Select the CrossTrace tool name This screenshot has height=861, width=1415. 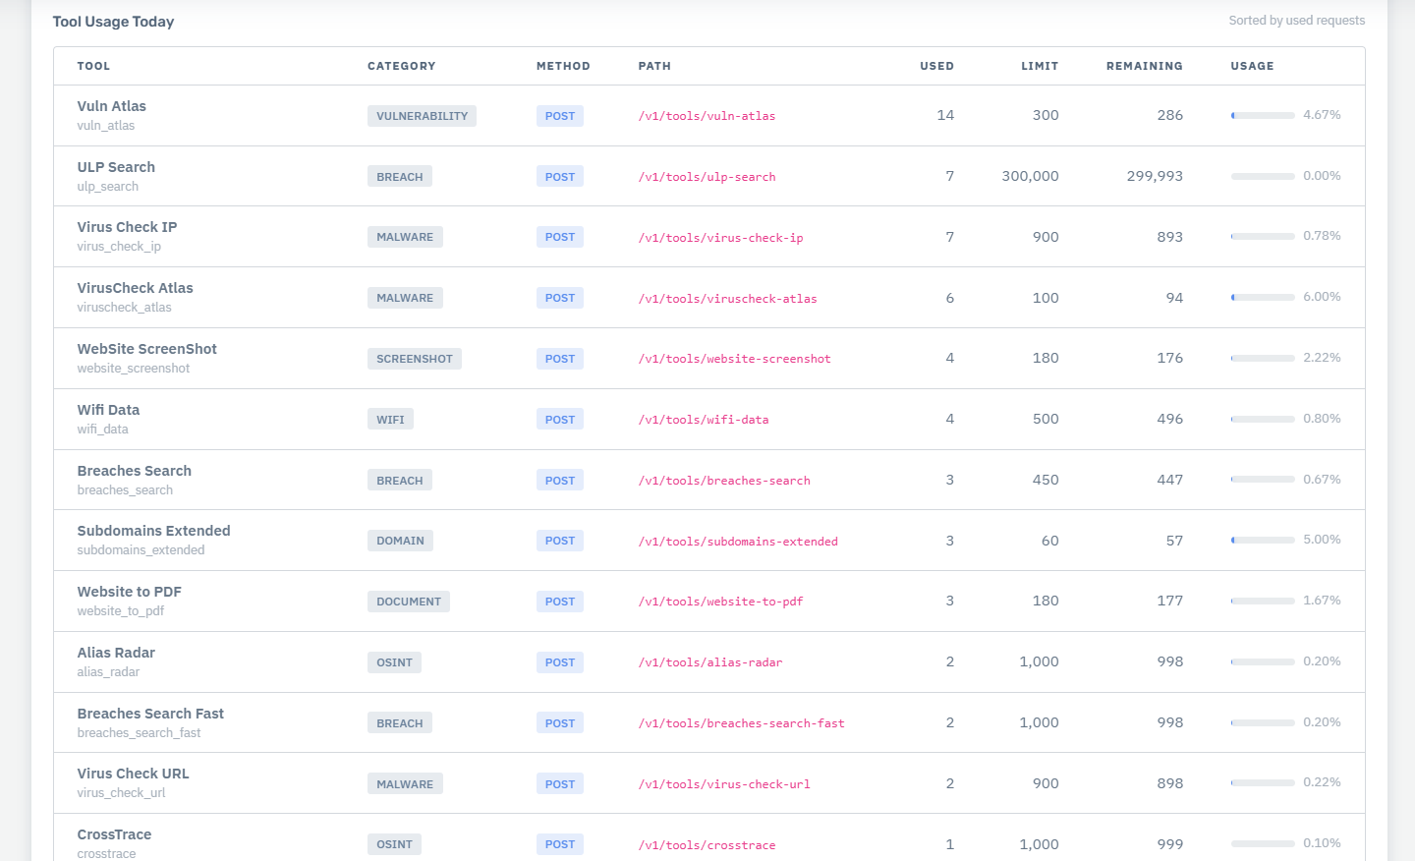[114, 834]
